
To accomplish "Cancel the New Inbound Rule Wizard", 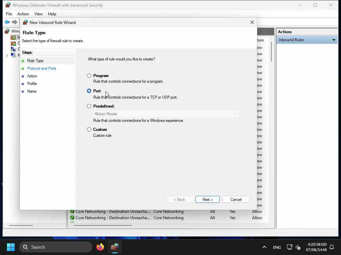I will [236, 200].
